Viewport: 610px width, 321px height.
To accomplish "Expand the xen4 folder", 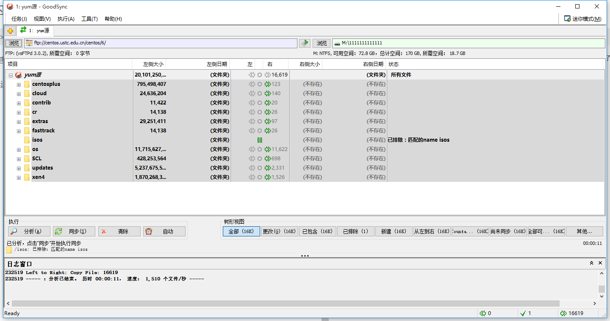I will point(19,178).
